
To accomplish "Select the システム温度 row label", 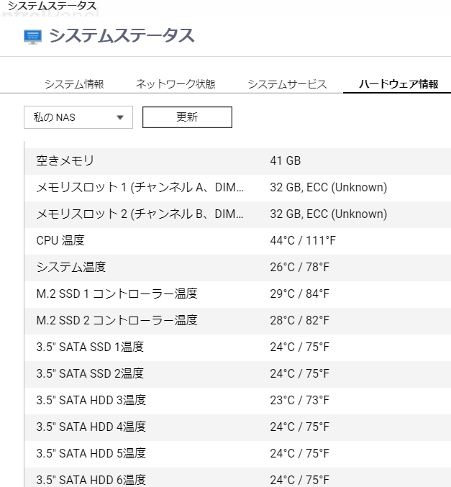I will pos(71,267).
